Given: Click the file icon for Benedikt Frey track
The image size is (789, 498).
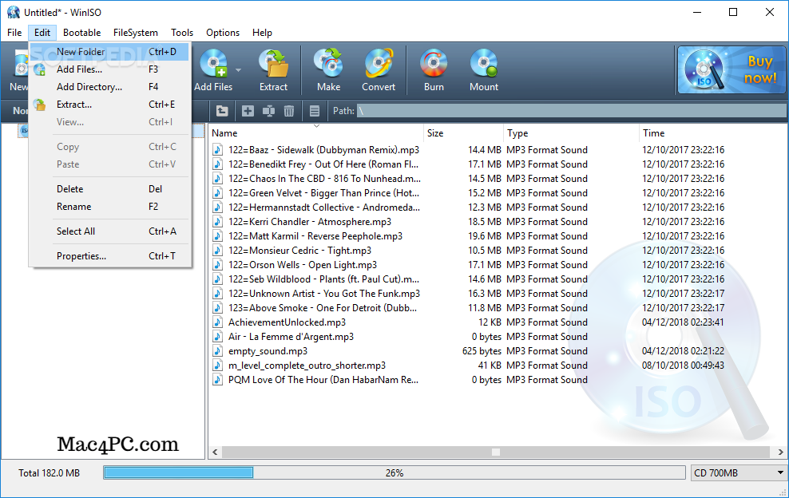Looking at the screenshot, I should click(x=217, y=164).
